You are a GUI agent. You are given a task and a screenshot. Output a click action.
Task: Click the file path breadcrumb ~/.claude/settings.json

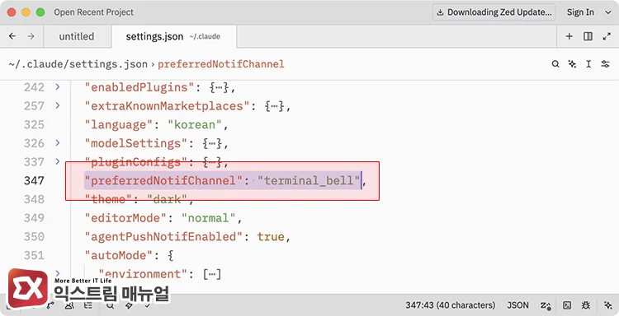click(x=78, y=64)
